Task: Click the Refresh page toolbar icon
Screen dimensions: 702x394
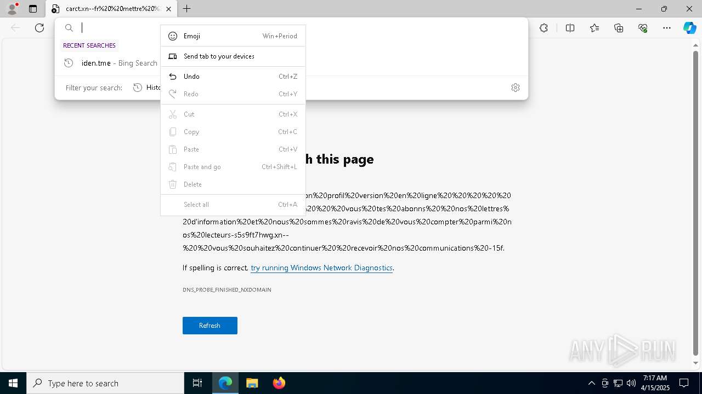Action: click(x=39, y=28)
